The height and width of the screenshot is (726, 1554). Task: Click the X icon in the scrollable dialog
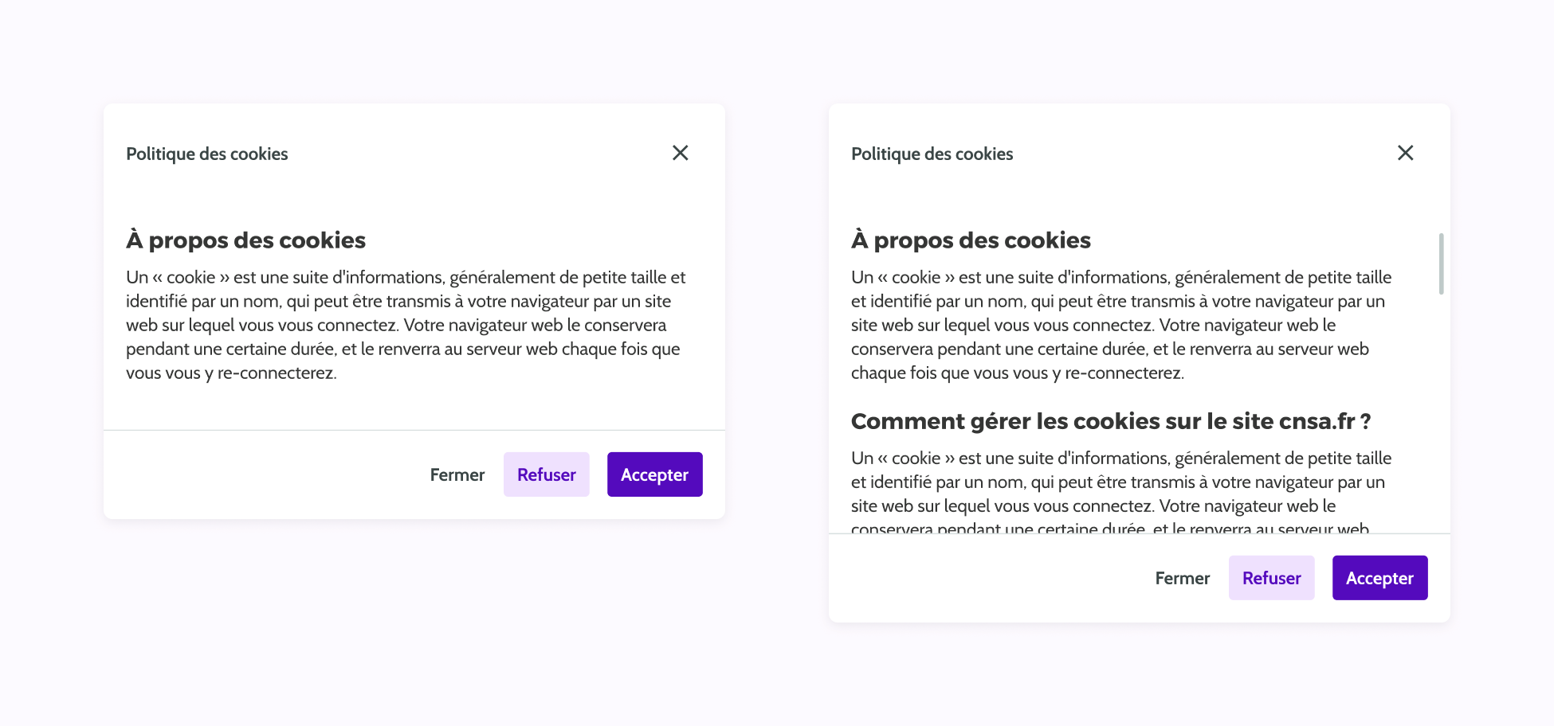click(x=1405, y=153)
